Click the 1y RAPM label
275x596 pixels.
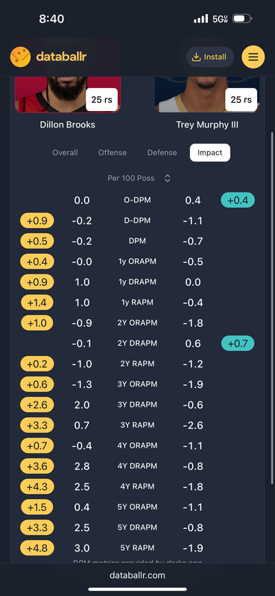pyautogui.click(x=137, y=302)
